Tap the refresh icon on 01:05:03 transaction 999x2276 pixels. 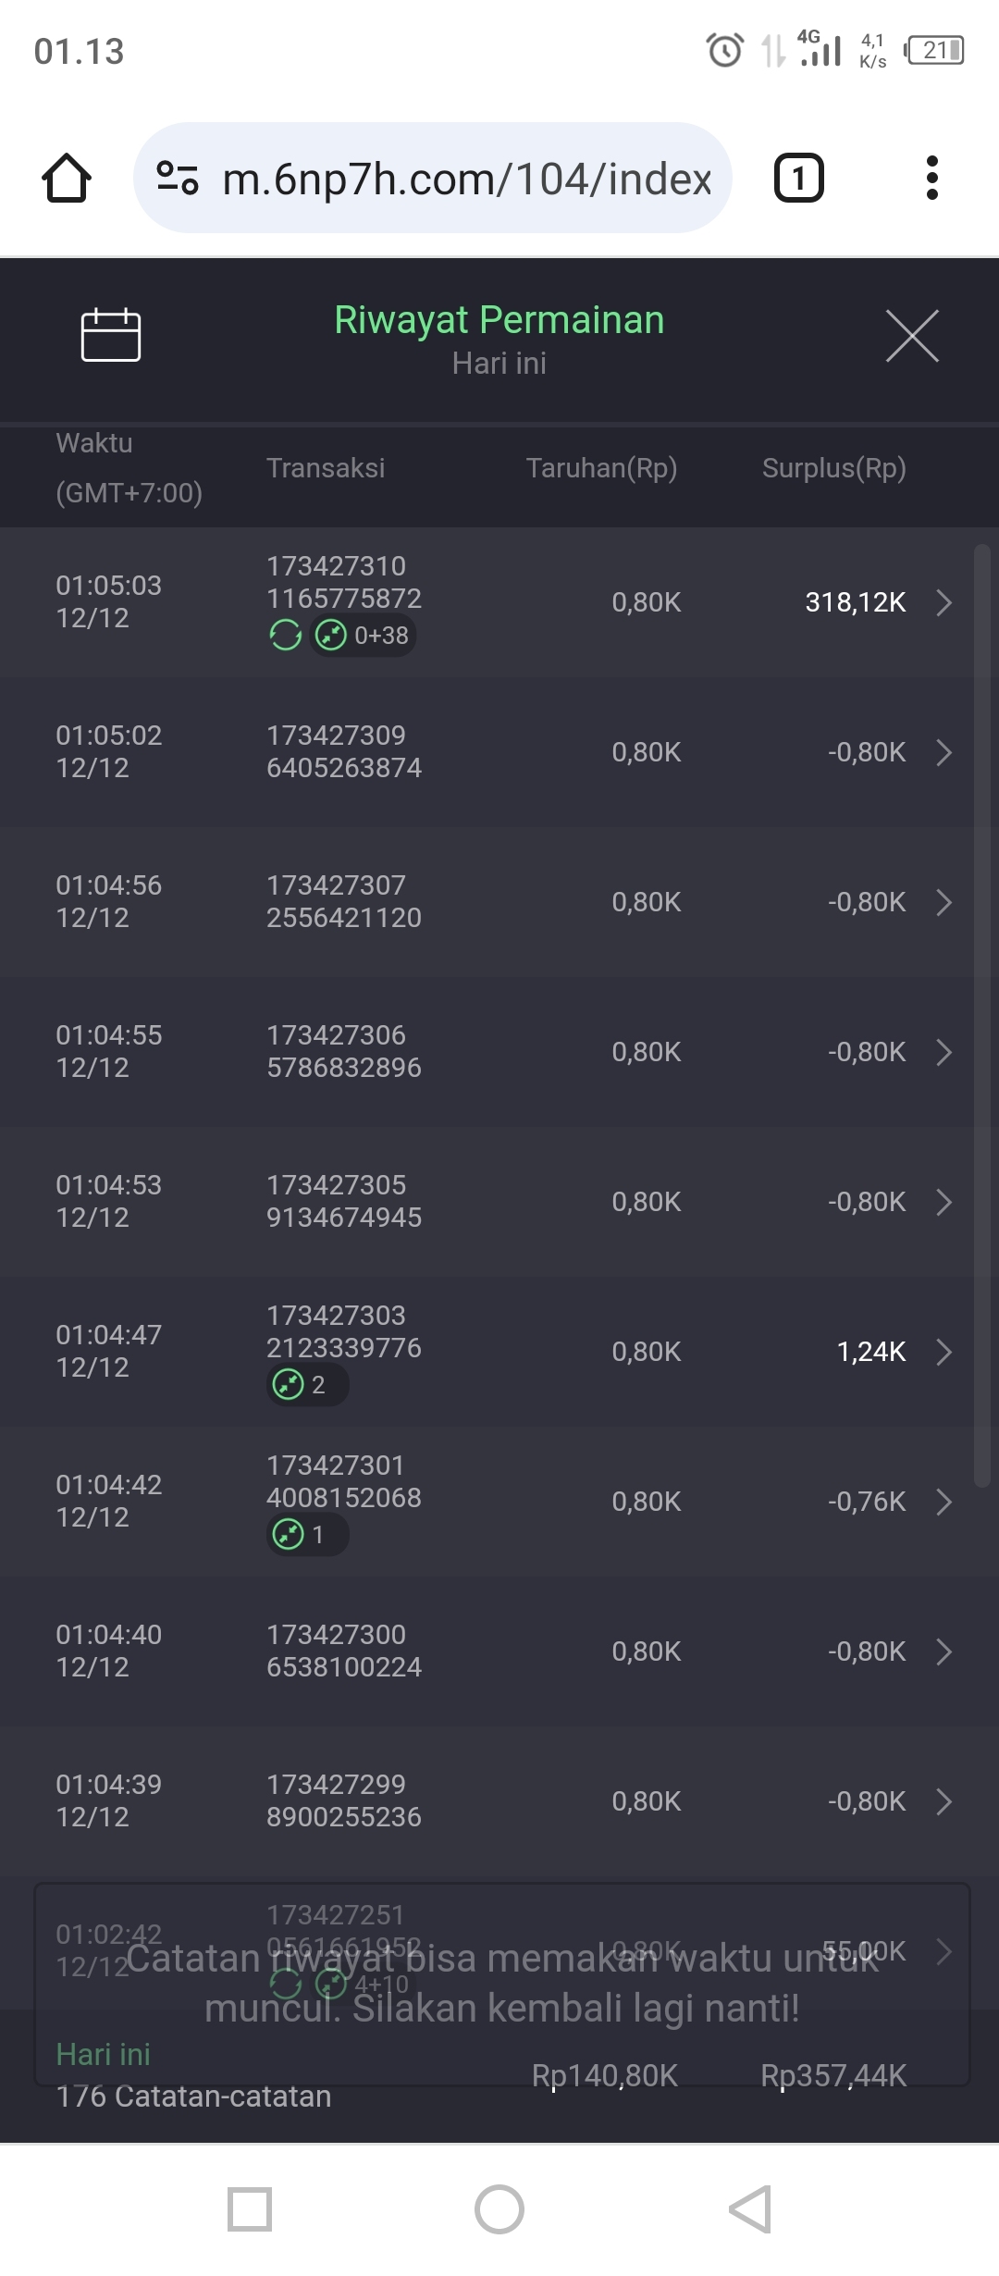[x=285, y=636]
